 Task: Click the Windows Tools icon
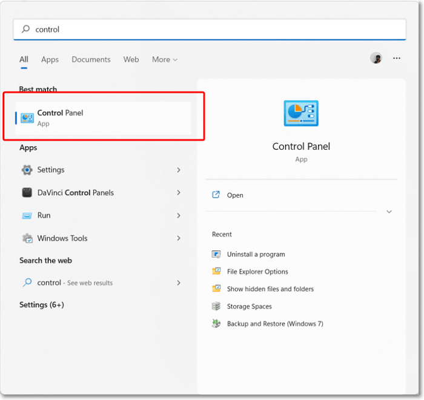click(x=27, y=238)
